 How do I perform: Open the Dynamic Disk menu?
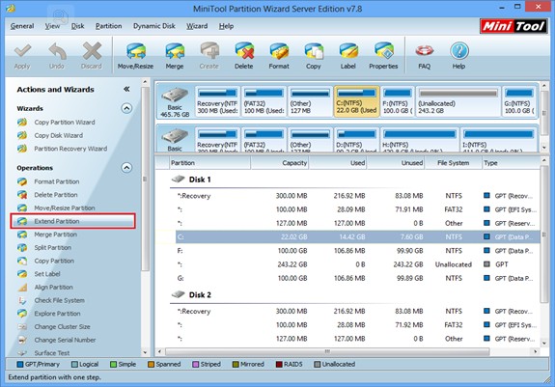(154, 26)
